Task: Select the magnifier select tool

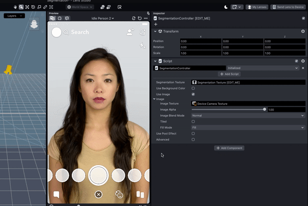Action: coord(21,7)
